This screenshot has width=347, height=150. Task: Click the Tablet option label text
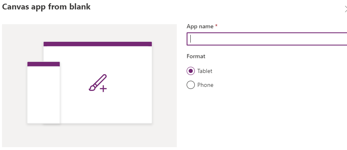(205, 71)
